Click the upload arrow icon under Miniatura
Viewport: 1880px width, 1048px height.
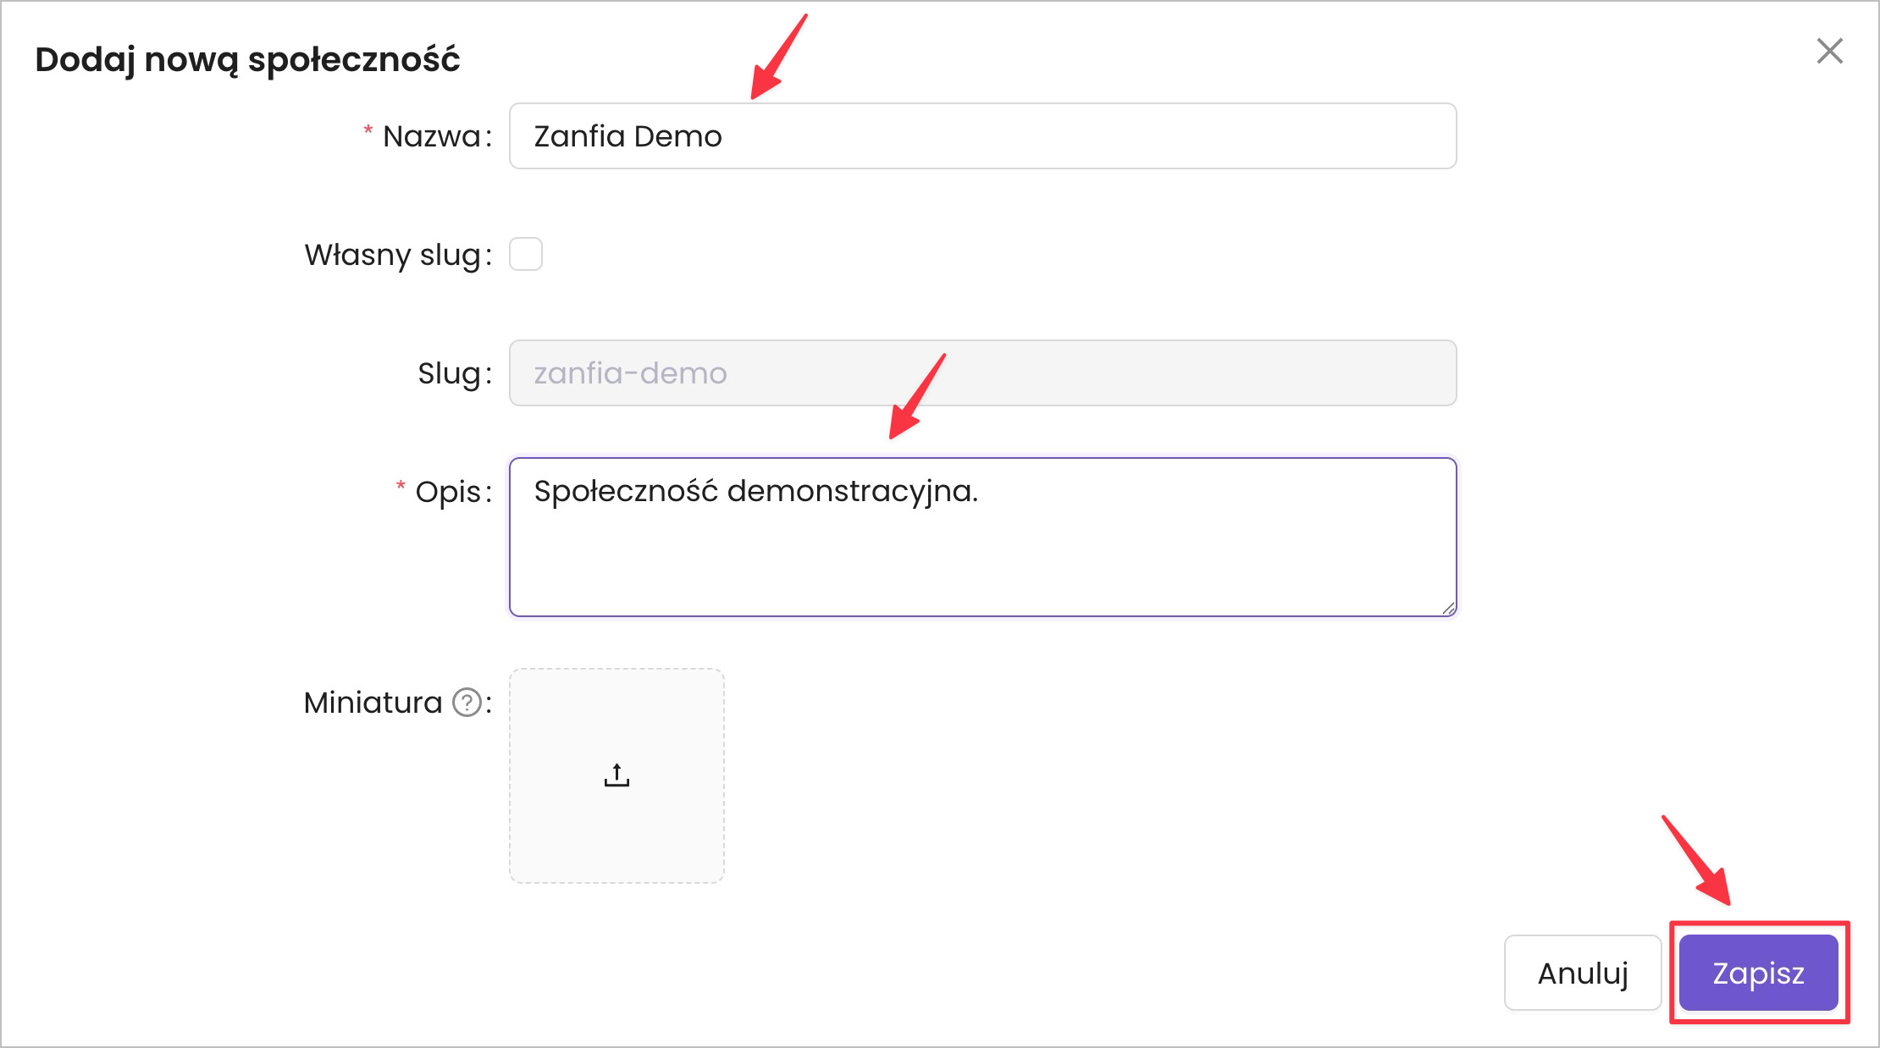[x=617, y=775]
